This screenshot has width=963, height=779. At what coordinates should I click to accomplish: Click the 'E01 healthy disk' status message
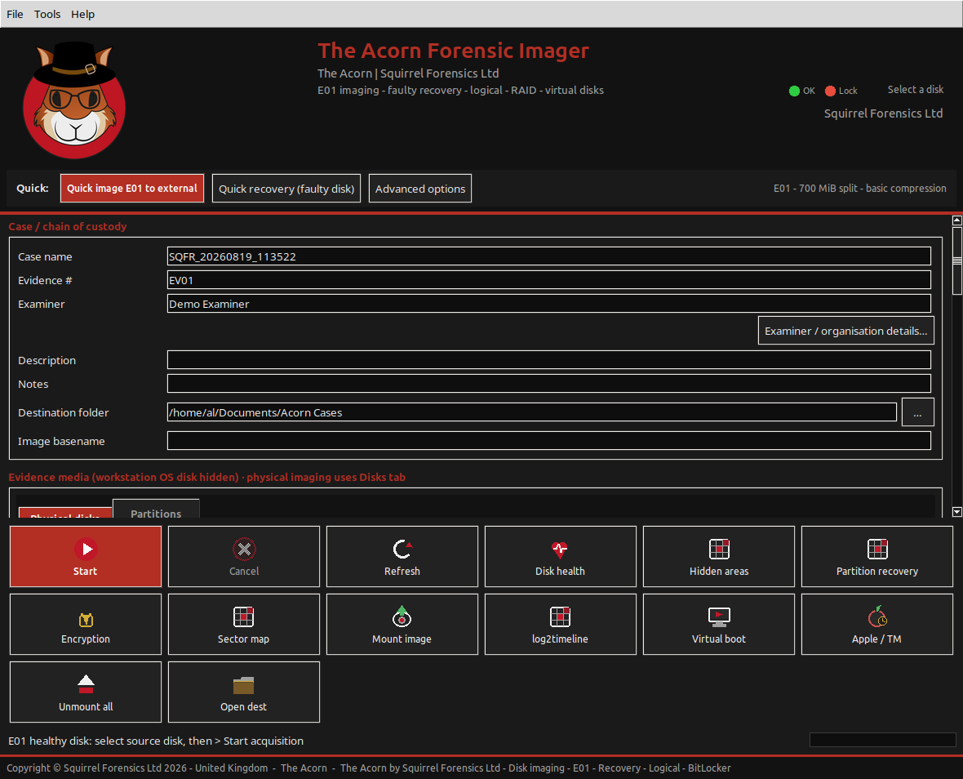coord(156,741)
